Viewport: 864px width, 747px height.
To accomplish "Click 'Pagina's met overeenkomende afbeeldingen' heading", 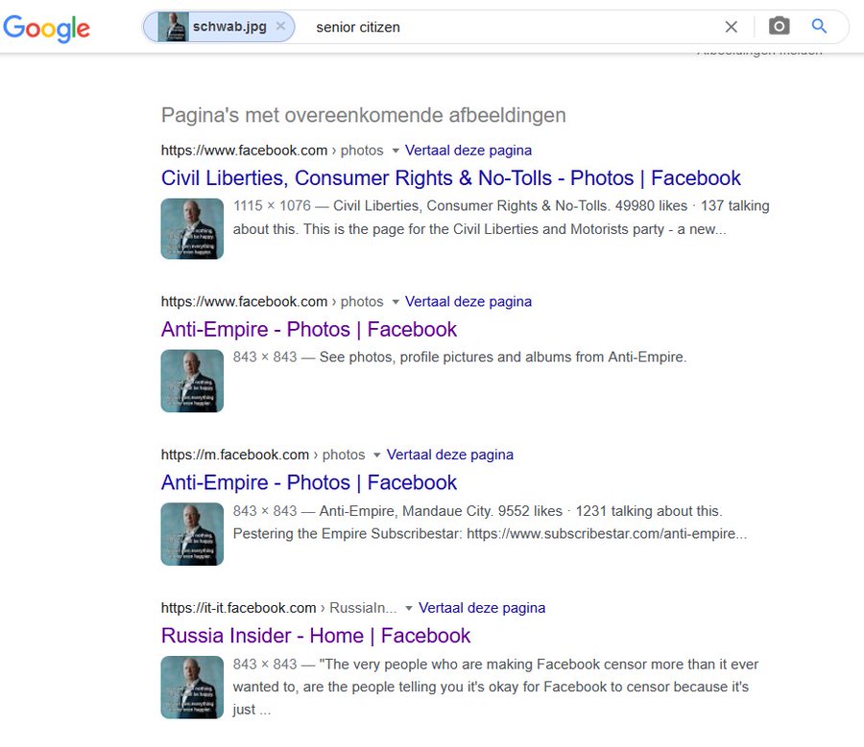I will (x=364, y=115).
